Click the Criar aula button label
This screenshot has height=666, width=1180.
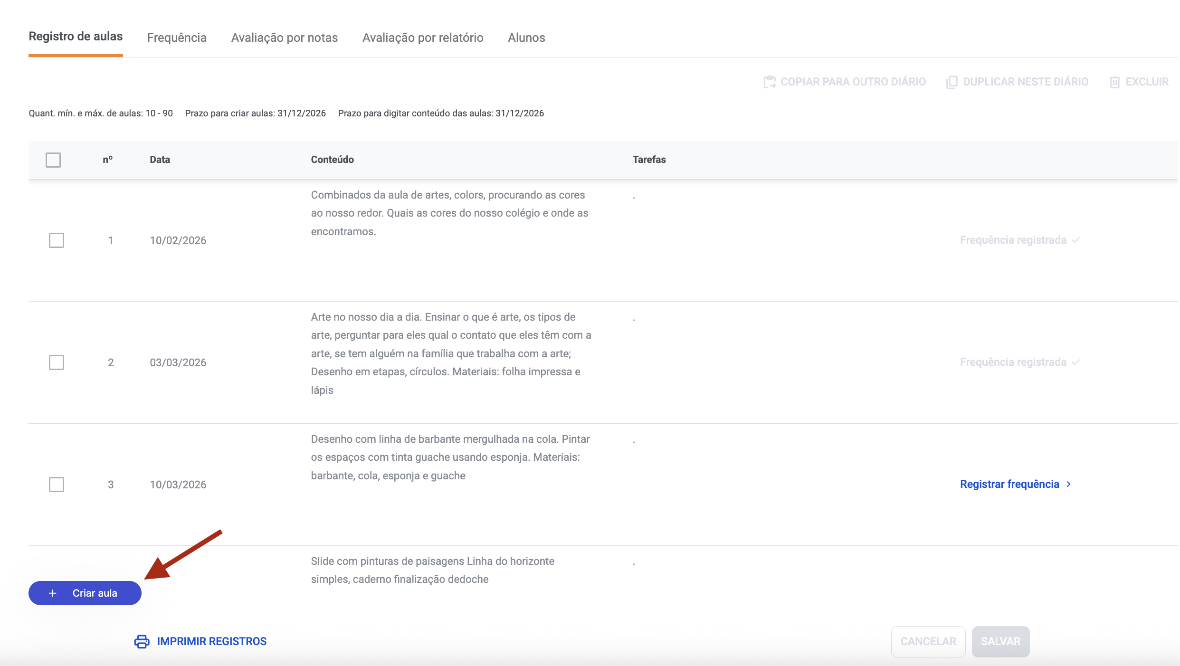(95, 593)
